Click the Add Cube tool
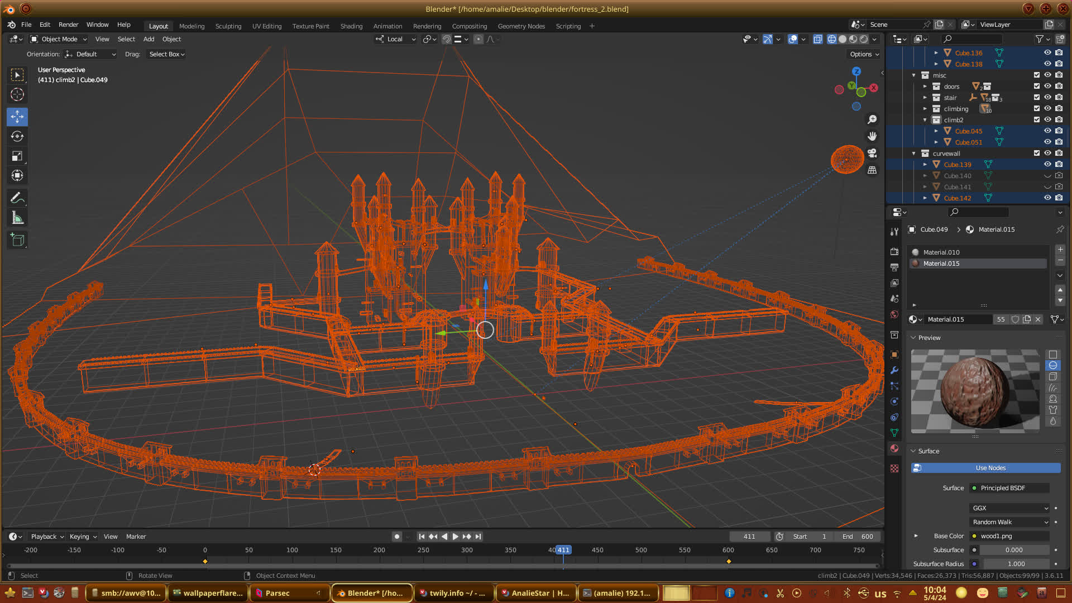This screenshot has width=1072, height=603. click(17, 240)
